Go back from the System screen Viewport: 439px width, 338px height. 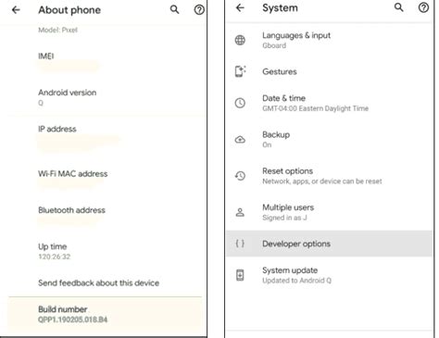coord(240,7)
